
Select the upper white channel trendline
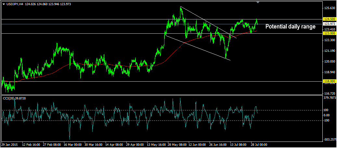click(x=208, y=22)
